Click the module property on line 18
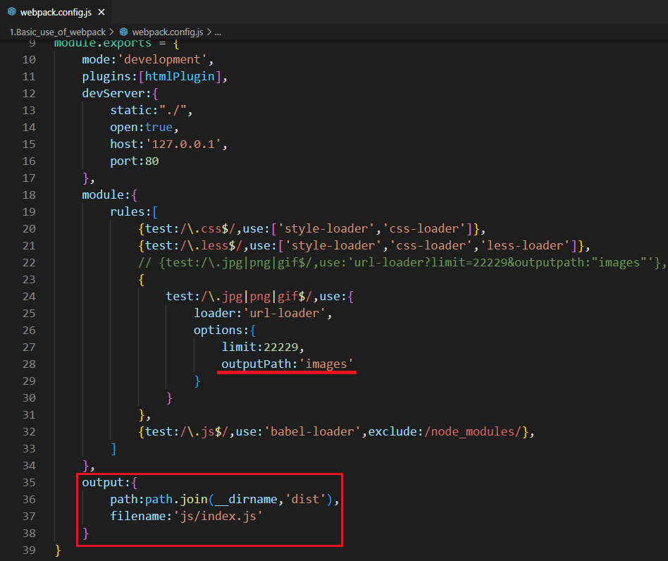The image size is (668, 561). [103, 195]
